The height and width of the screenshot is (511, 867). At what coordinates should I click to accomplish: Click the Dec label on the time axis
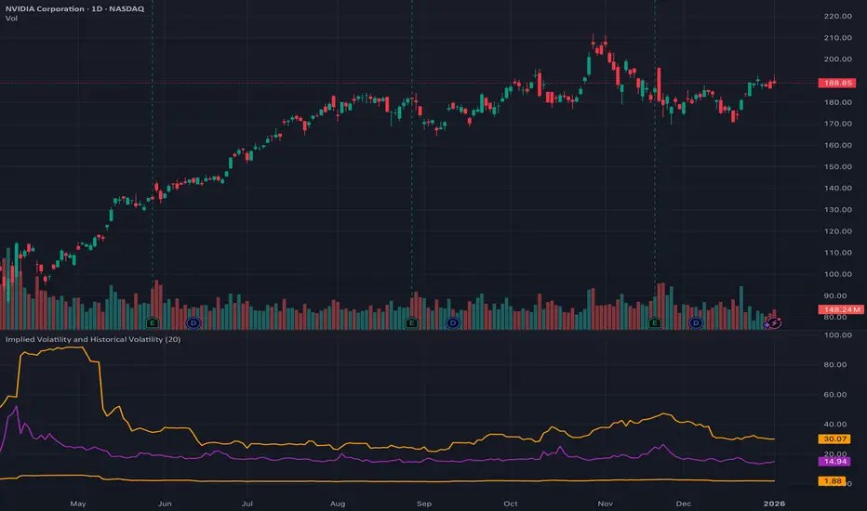coord(684,504)
